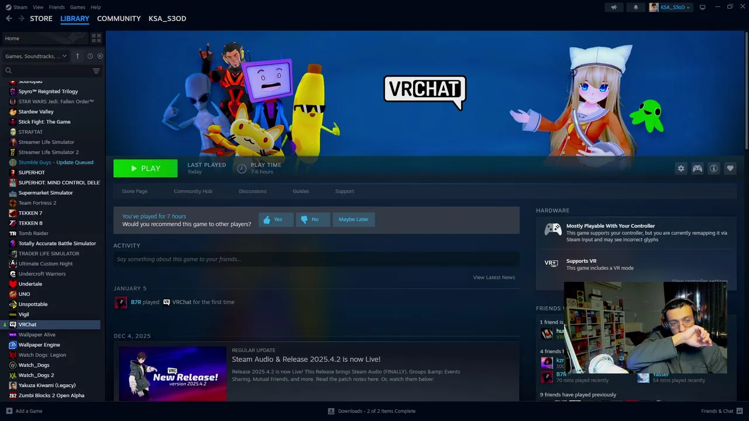The width and height of the screenshot is (749, 421).
Task: Open the KSA_S3OD profile tab
Action: 167,19
